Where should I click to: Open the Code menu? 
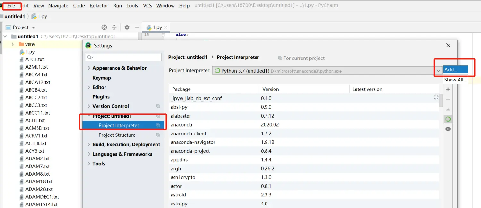pos(79,6)
